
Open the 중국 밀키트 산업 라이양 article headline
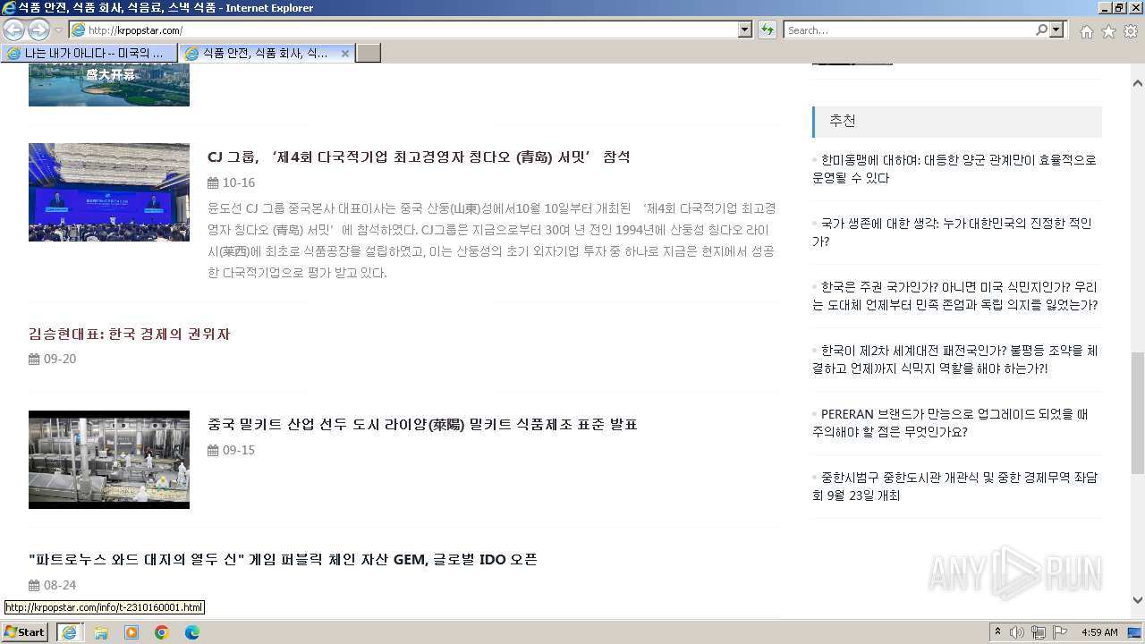point(422,424)
